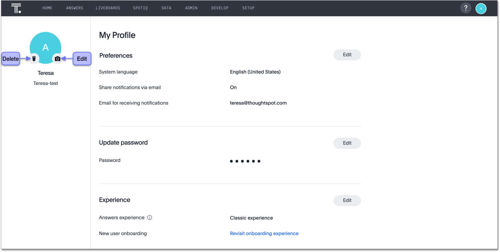Screen dimensions: 500x252
Task: Click Edit for Update password
Action: coord(347,143)
